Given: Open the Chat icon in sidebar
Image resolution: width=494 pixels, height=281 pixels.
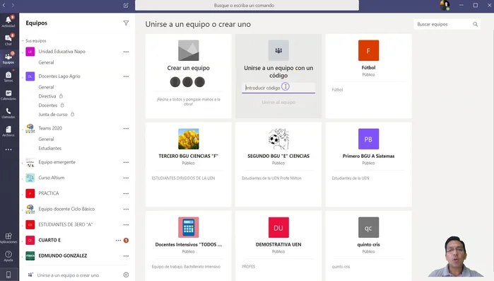Looking at the screenshot, I should (x=8, y=40).
